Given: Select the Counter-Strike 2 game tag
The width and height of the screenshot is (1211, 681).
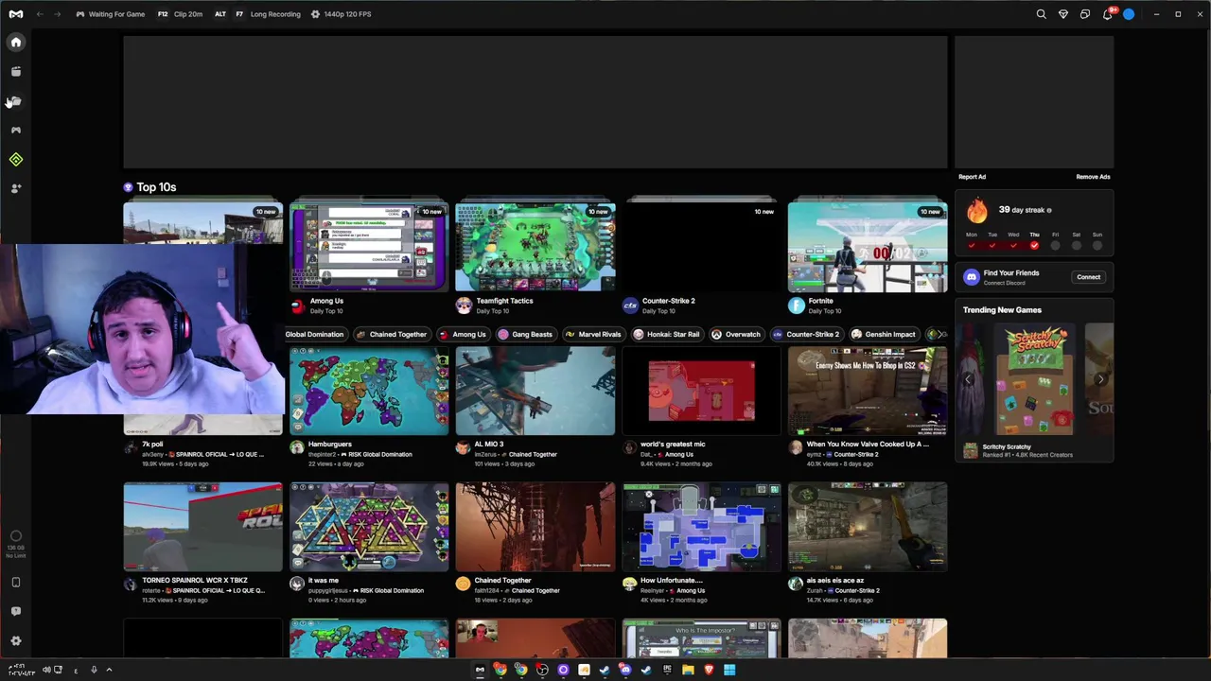Looking at the screenshot, I should coord(806,334).
